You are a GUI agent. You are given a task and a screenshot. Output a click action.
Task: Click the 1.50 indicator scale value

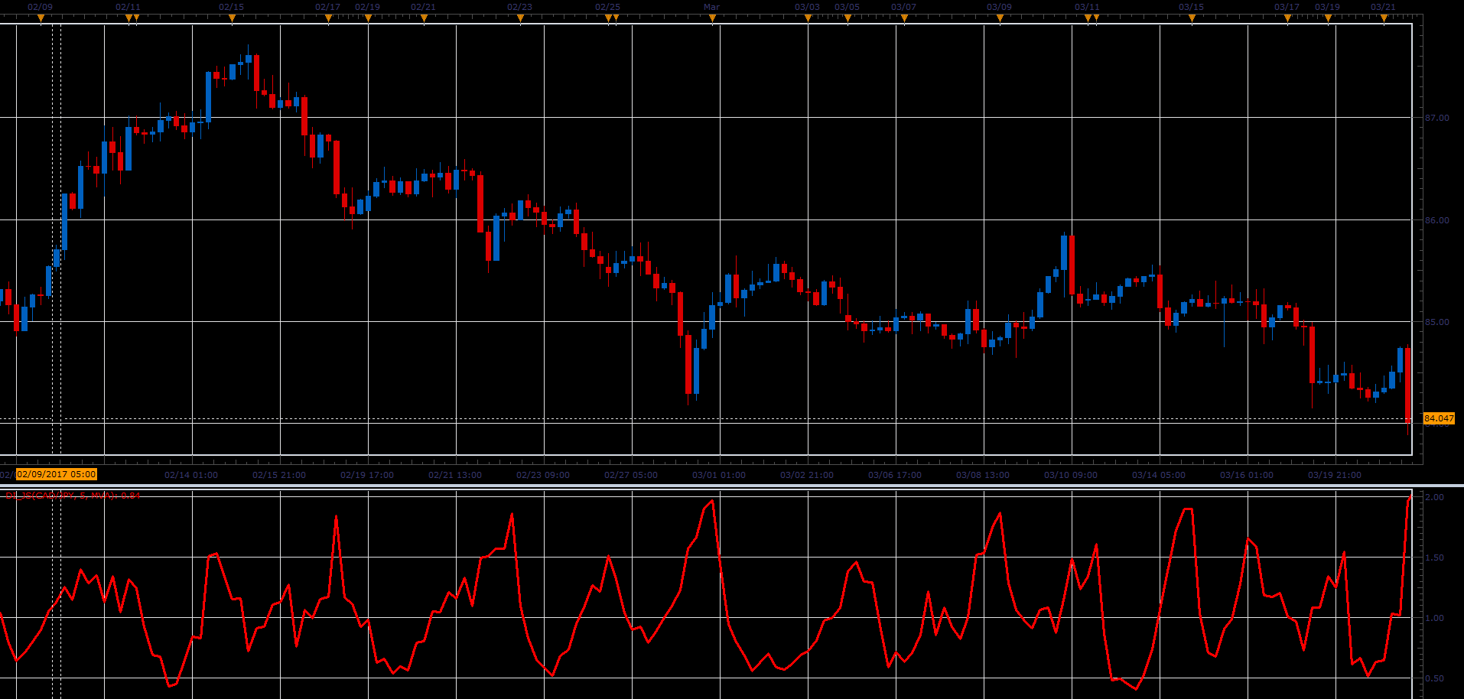point(1435,558)
